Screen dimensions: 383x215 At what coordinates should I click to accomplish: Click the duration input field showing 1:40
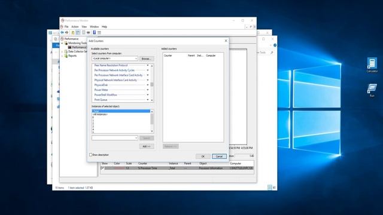(245, 156)
